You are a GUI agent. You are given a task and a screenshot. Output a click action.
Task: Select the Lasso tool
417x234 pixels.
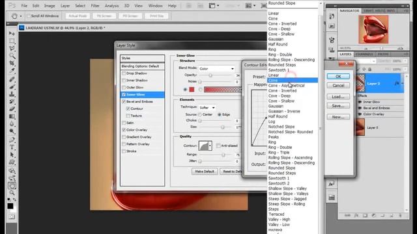click(12, 48)
